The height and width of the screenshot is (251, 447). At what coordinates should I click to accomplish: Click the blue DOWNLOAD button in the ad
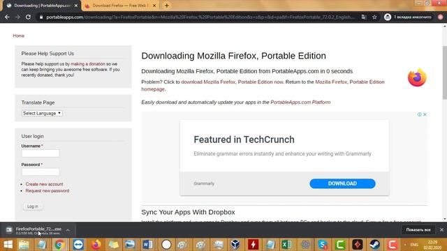click(342, 183)
